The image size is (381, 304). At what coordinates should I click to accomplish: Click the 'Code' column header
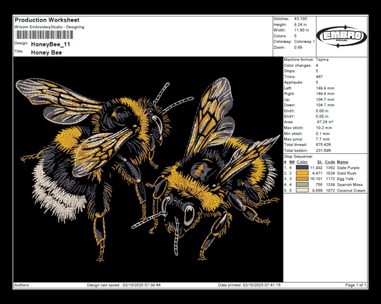coord(330,162)
